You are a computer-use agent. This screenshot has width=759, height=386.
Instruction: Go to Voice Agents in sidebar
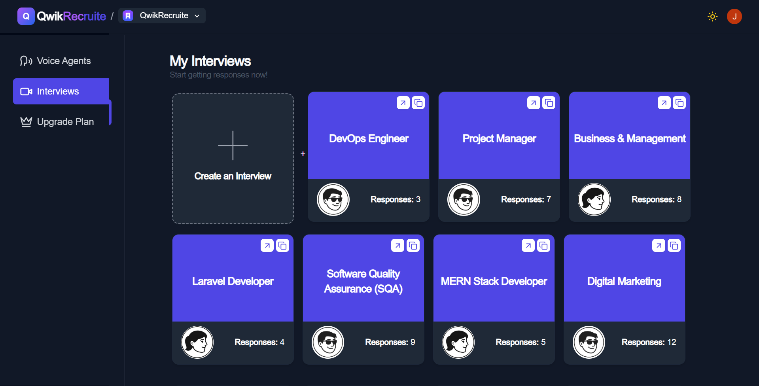(56, 61)
